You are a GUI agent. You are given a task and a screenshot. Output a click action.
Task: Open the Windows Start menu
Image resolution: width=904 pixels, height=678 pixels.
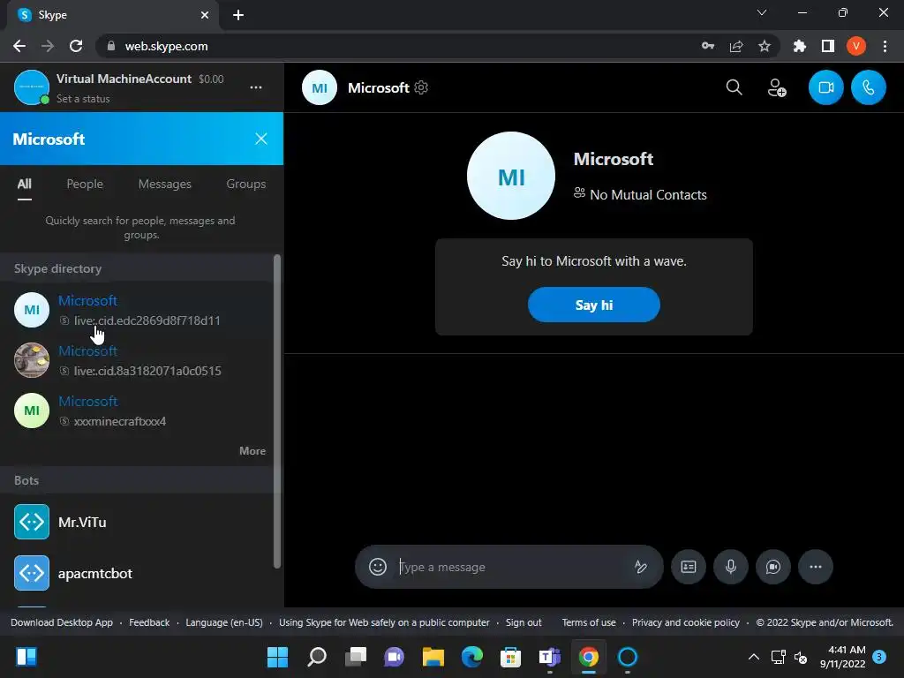coord(277,657)
